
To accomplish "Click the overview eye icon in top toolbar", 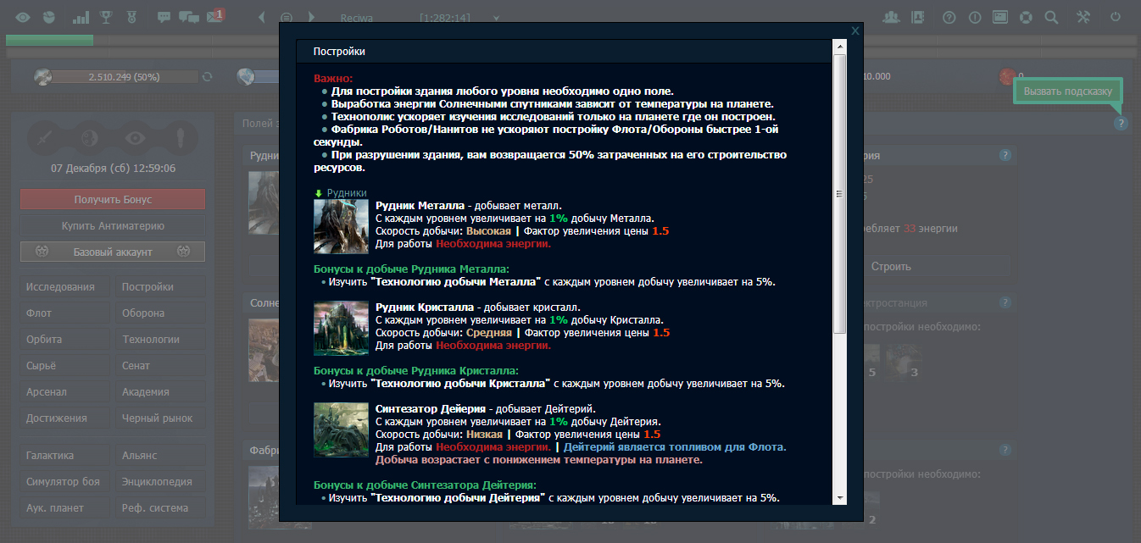I will click(23, 17).
